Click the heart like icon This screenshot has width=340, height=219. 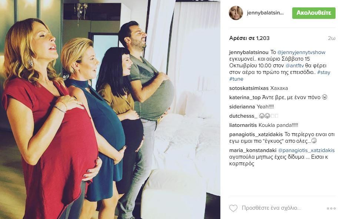[x=233, y=208]
